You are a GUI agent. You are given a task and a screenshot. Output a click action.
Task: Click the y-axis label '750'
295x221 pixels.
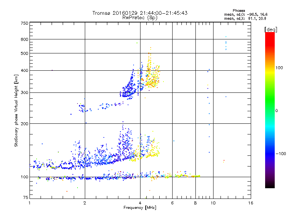pyautogui.click(x=24, y=23)
